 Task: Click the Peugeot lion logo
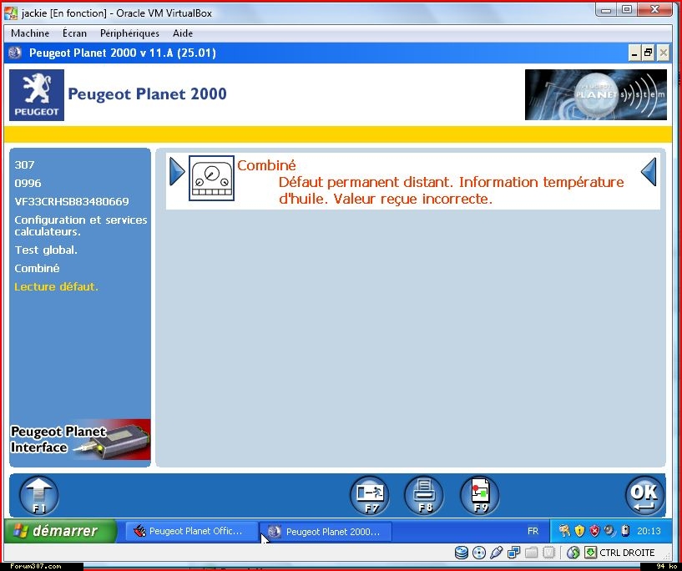(x=37, y=95)
